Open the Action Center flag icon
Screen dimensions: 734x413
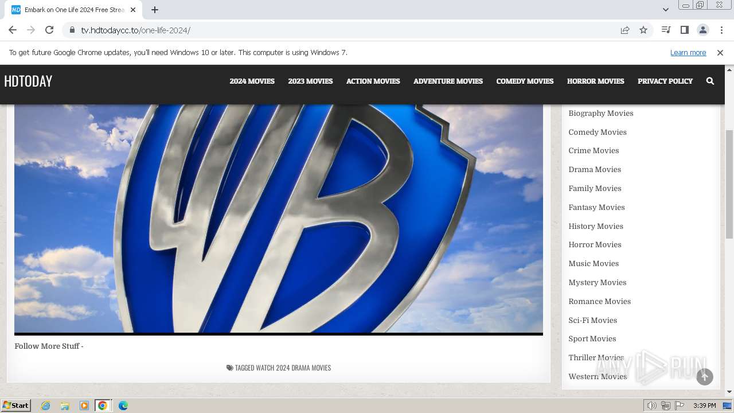(680, 406)
